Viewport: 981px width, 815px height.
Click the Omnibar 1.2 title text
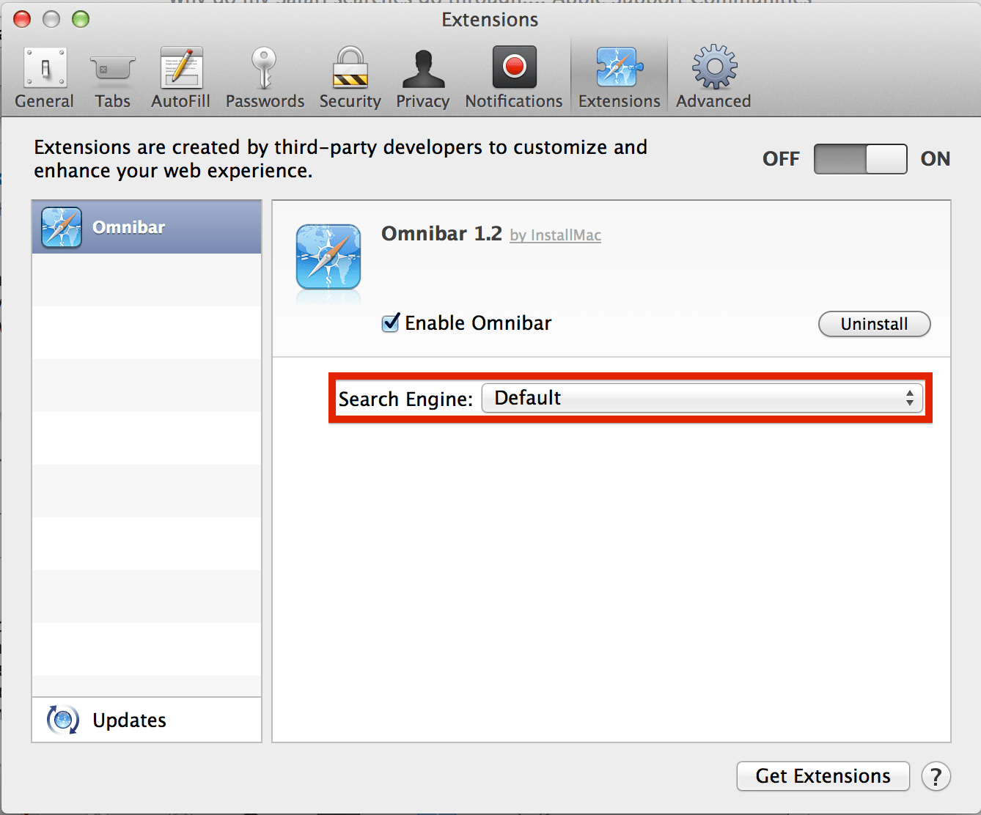441,234
